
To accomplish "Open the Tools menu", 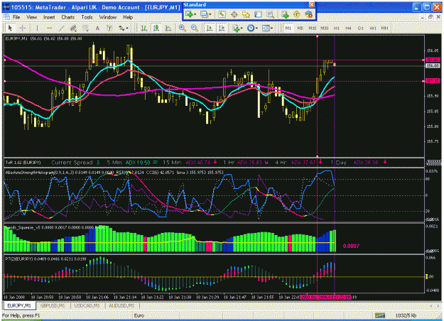I will pos(87,17).
